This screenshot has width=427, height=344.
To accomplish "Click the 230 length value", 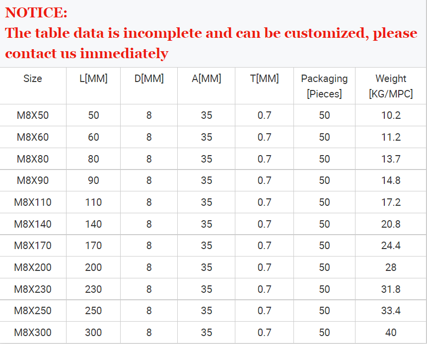I will 93,289.
